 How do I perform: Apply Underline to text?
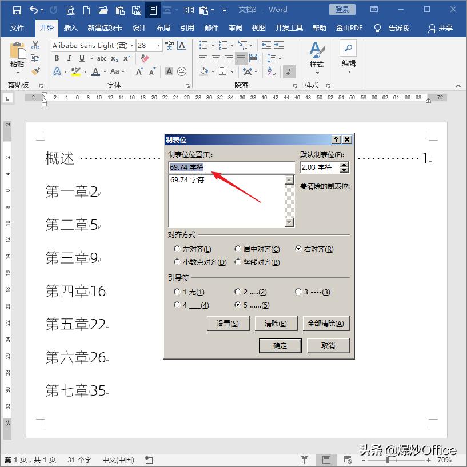click(82, 58)
